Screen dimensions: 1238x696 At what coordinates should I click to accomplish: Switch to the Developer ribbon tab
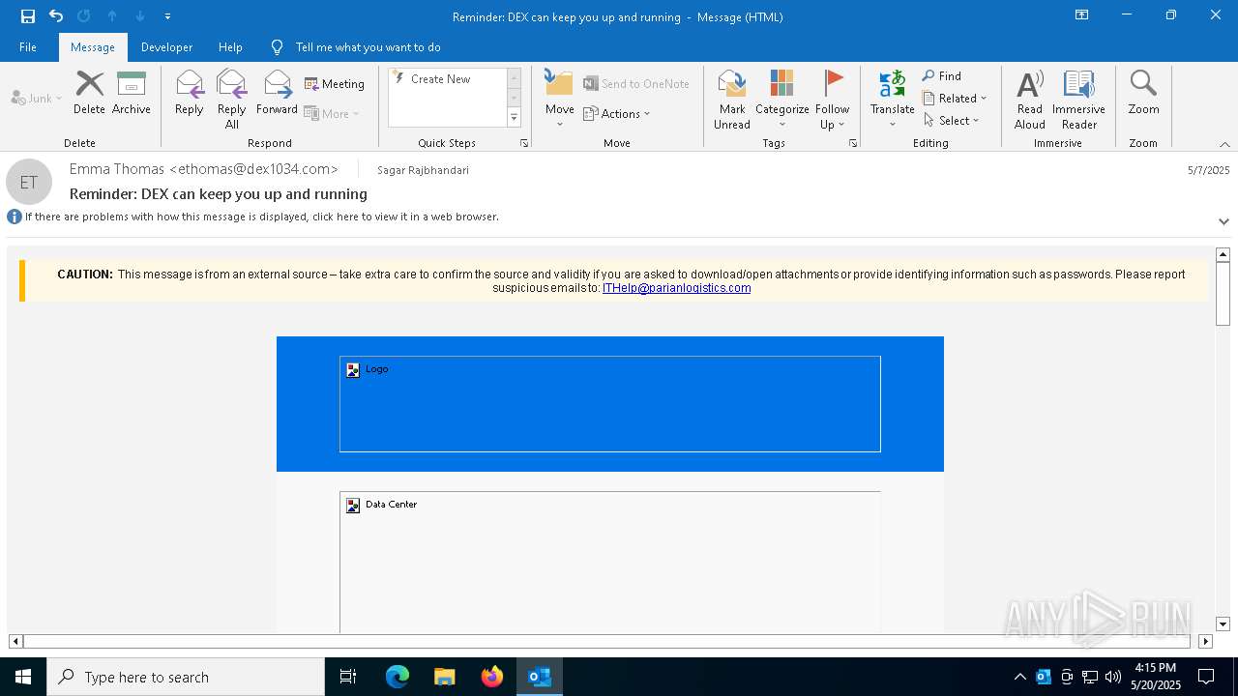point(166,47)
